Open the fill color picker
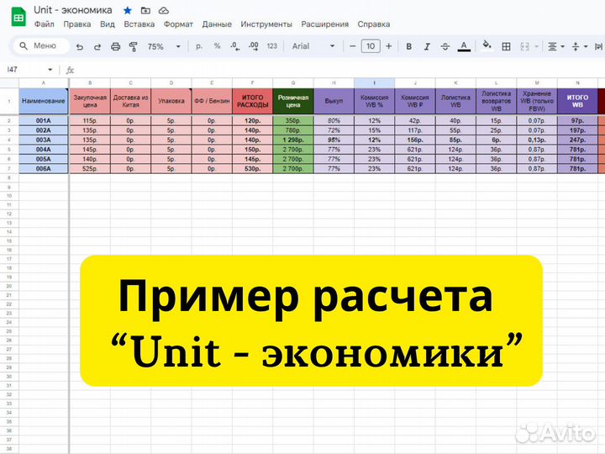 487,45
